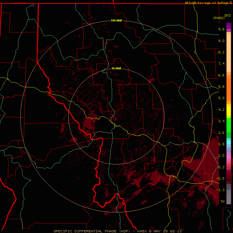This screenshot has height=233, width=233.
Task: Click the bright green segment of the color bar
Action: point(229,125)
